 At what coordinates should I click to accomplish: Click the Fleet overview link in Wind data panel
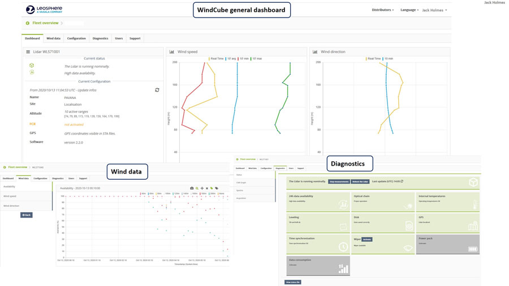(x=18, y=167)
